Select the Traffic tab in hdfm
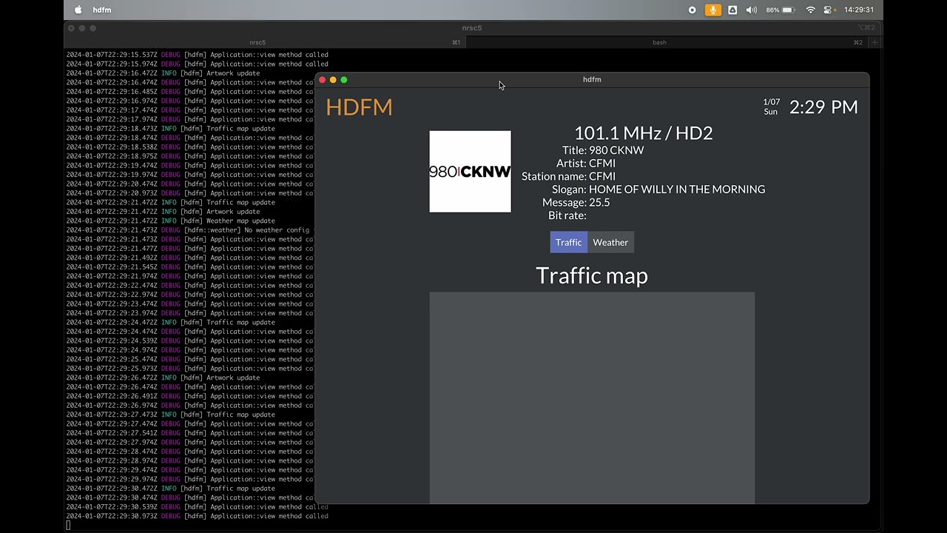Viewport: 947px width, 533px height. [568, 242]
